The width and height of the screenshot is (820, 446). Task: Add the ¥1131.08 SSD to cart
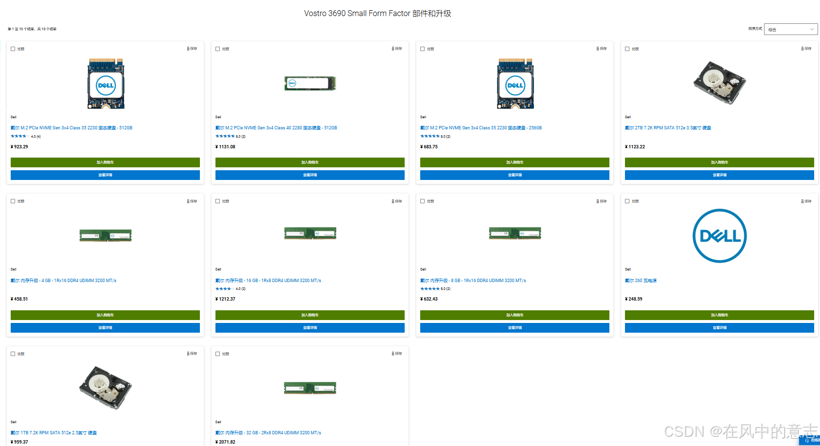pos(310,162)
